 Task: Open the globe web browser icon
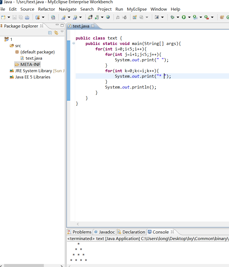(108, 17)
